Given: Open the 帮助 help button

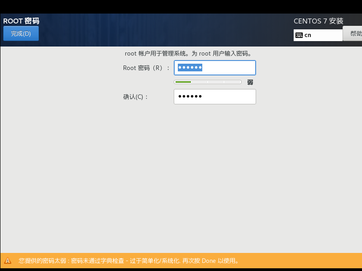Looking at the screenshot, I should tap(352, 33).
